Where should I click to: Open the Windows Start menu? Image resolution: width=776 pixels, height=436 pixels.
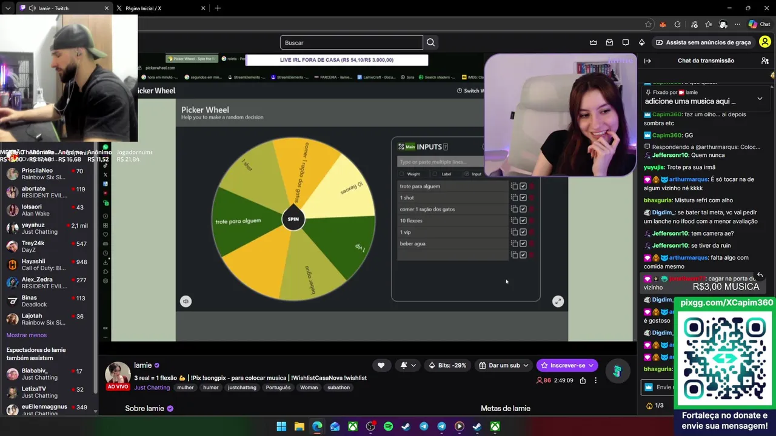pos(281,427)
